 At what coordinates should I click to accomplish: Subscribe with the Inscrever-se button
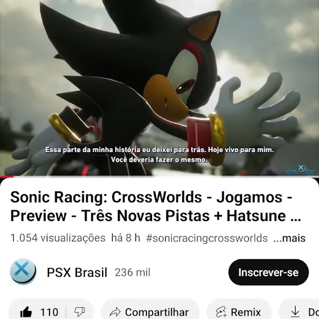click(268, 272)
